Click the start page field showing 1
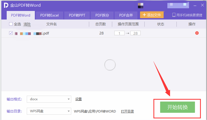Screen dimensions: 207x120 (119, 33)
